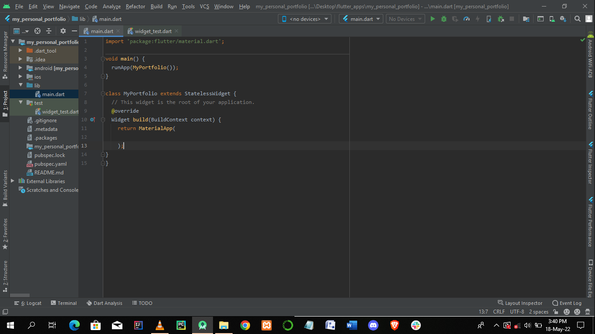595x334 pixels.
Task: Open Project Structure icon in toolbar
Action: pos(526,19)
